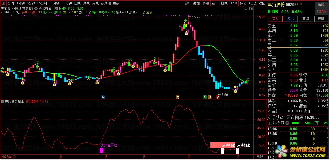The image size is (330, 160).
Task: Click the 15.99 high price label
Action: 196,17
